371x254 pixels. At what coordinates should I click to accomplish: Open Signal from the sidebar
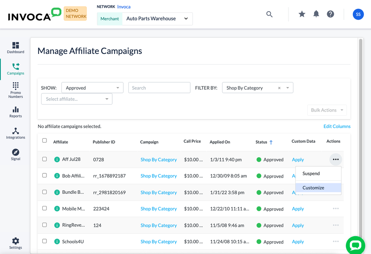(16, 155)
